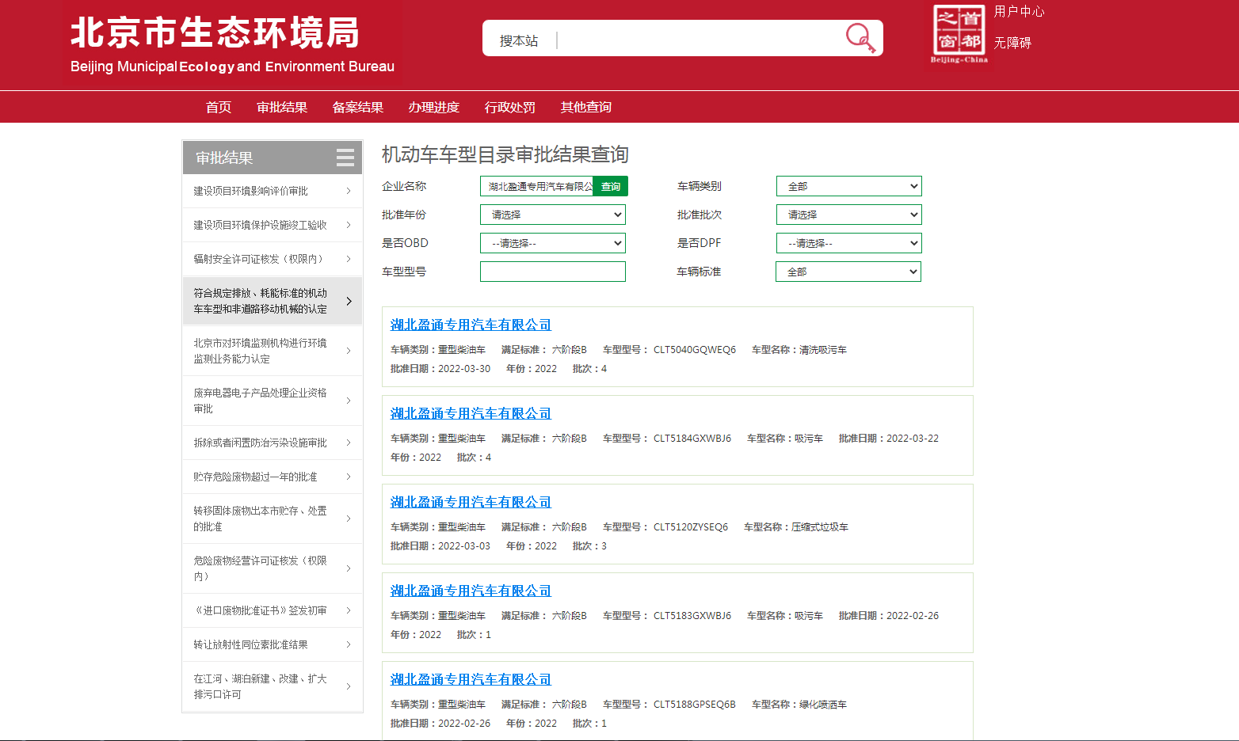Expand the 是否OBD dropdown
The image size is (1239, 741).
coord(552,243)
